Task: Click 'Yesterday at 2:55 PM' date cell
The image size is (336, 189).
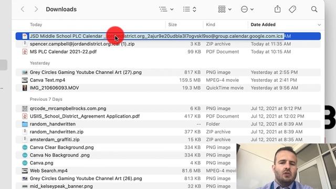Action: click(274, 72)
